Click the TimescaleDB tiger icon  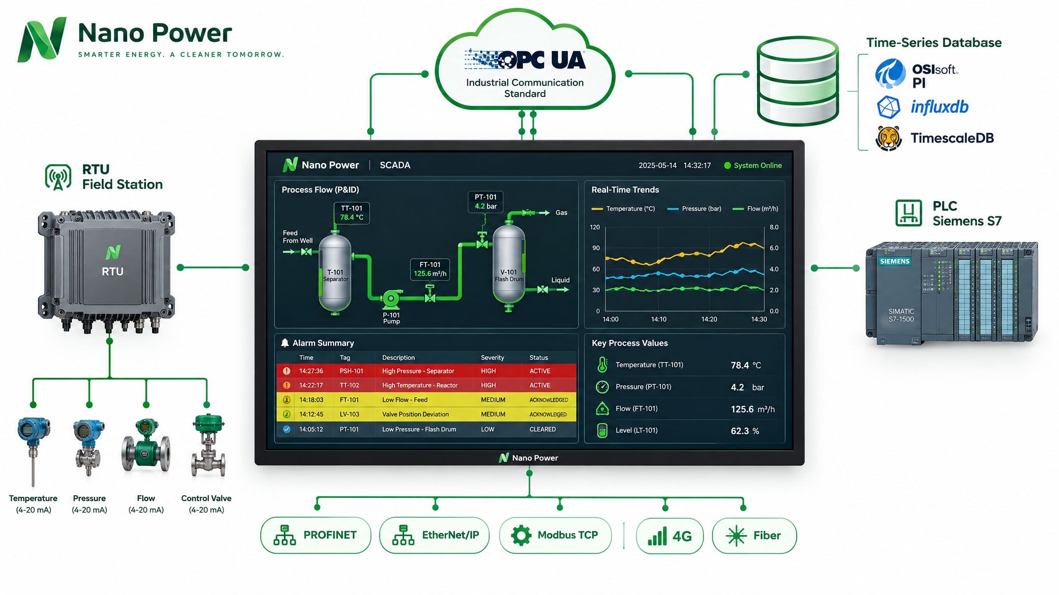pyautogui.click(x=889, y=138)
